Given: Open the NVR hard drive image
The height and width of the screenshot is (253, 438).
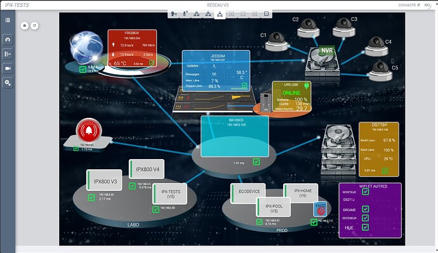Looking at the screenshot, I should pos(322,62).
